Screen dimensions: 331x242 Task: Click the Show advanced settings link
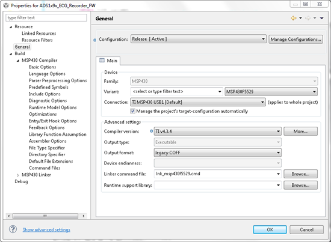(46, 229)
